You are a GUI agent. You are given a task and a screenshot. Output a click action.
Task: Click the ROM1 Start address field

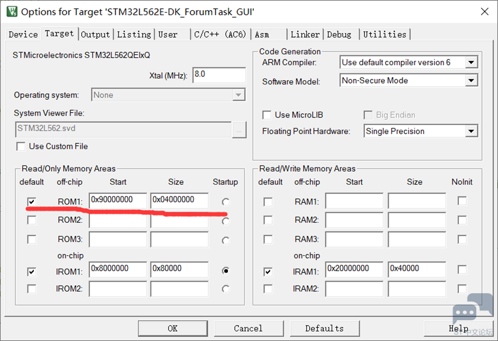click(118, 200)
